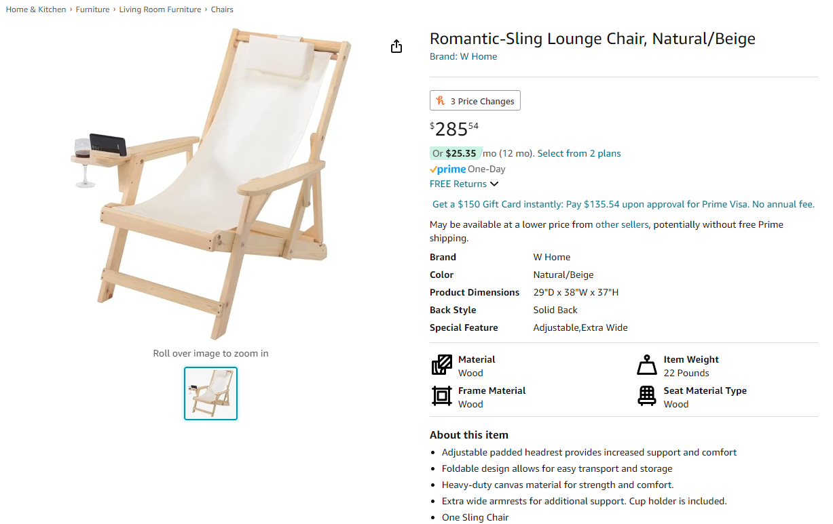Click the Seat Material Type icon
This screenshot has width=833, height=524.
[647, 396]
